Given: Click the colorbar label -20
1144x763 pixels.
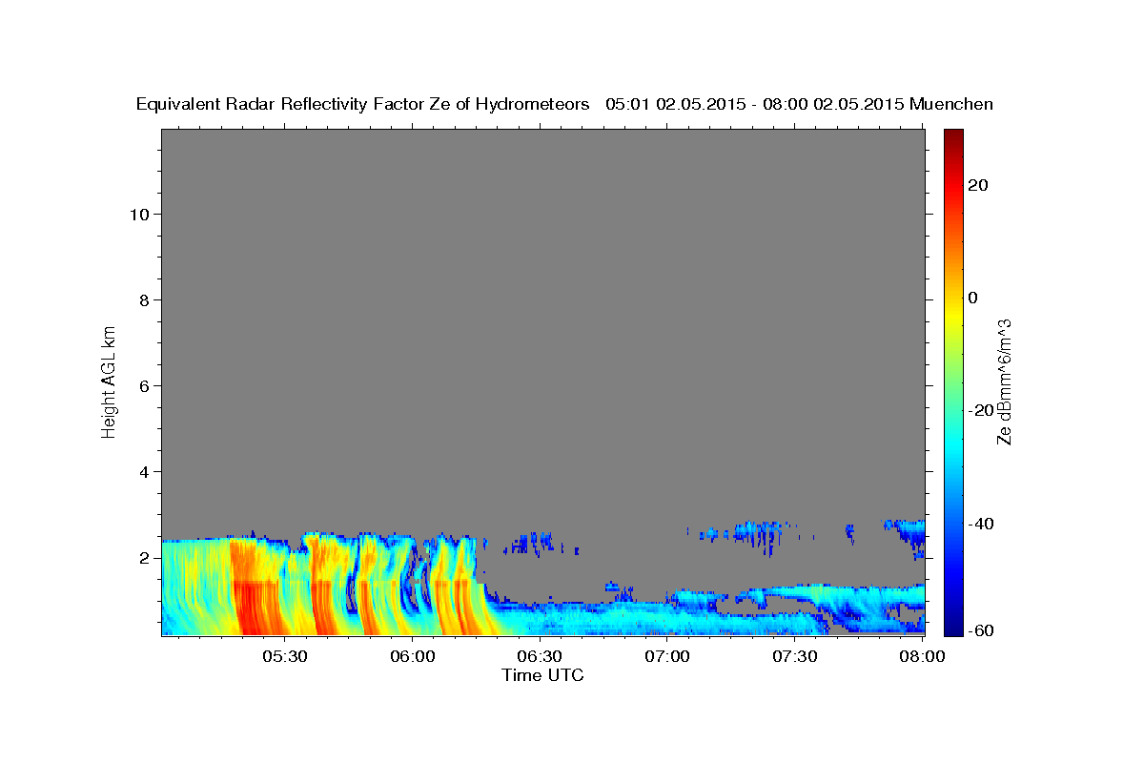Looking at the screenshot, I should point(980,410).
